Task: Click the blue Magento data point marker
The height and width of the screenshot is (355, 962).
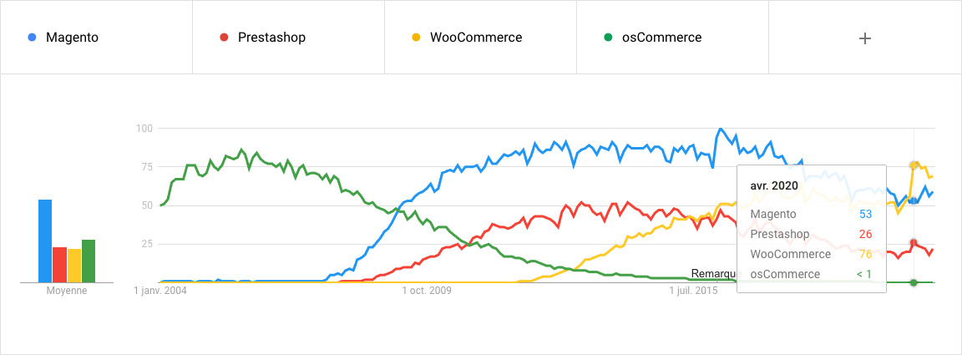Action: pos(914,200)
